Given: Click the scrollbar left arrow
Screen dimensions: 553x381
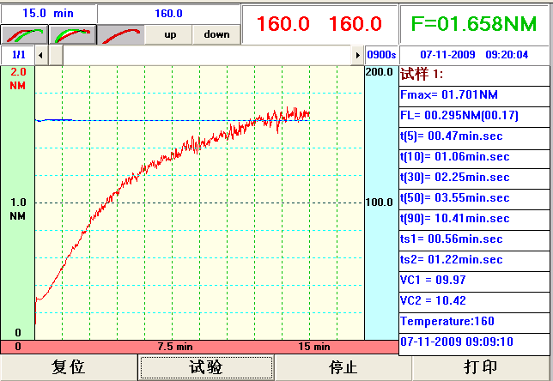Looking at the screenshot, I should pos(40,55).
